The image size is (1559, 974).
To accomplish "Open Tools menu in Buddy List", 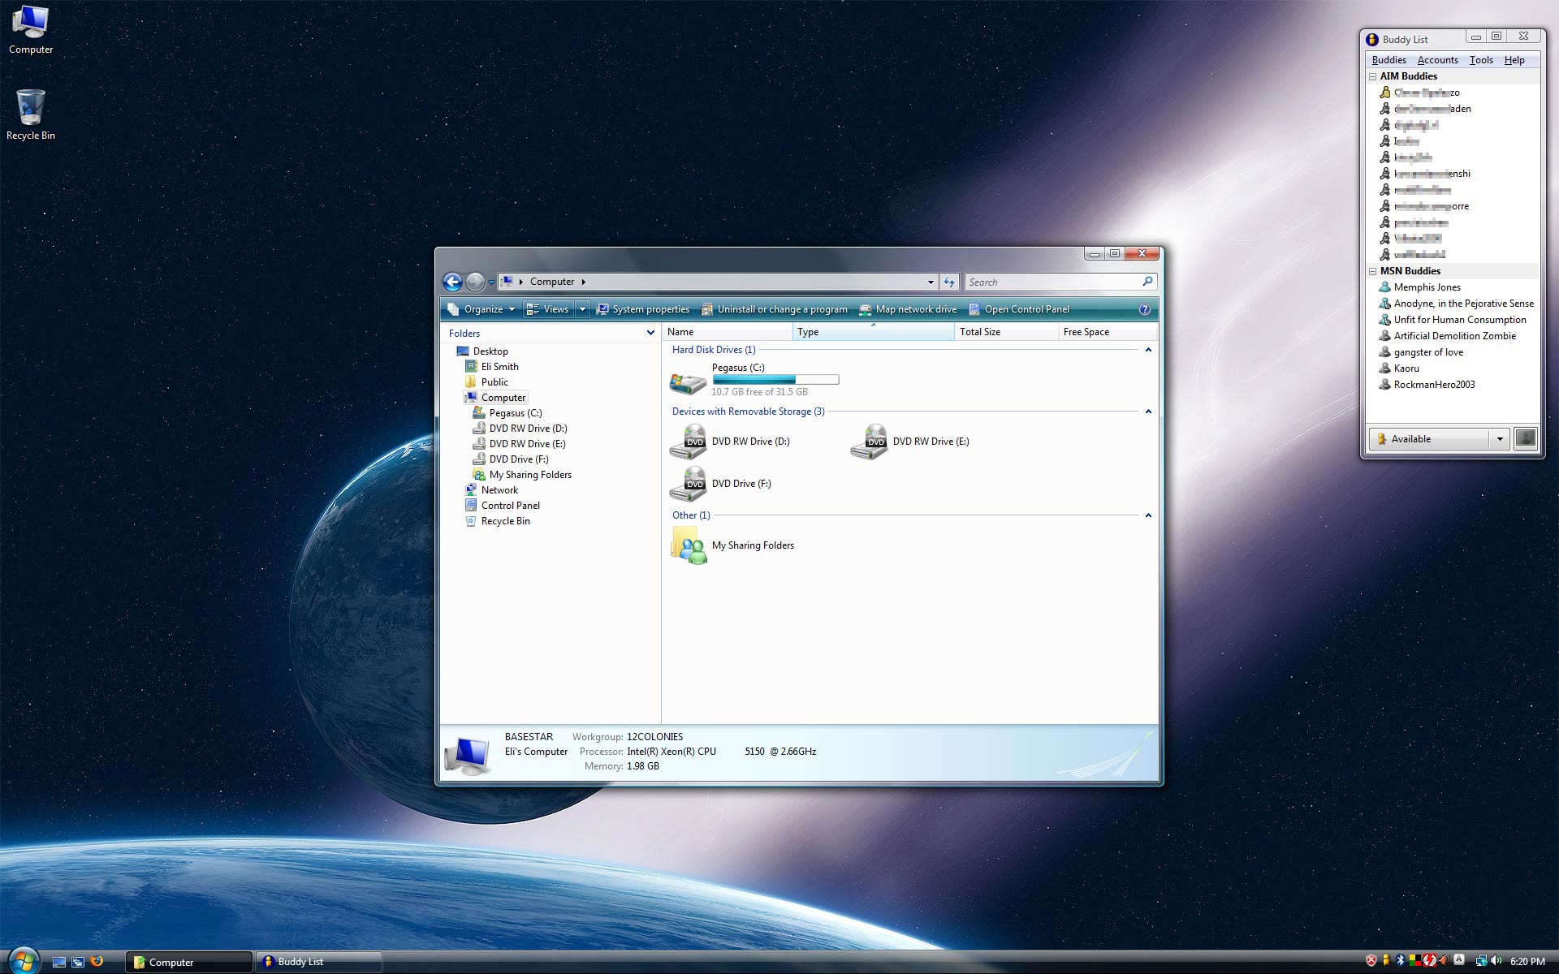I will click(1481, 60).
